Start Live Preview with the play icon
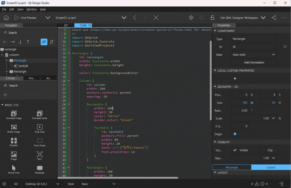 coord(17,18)
